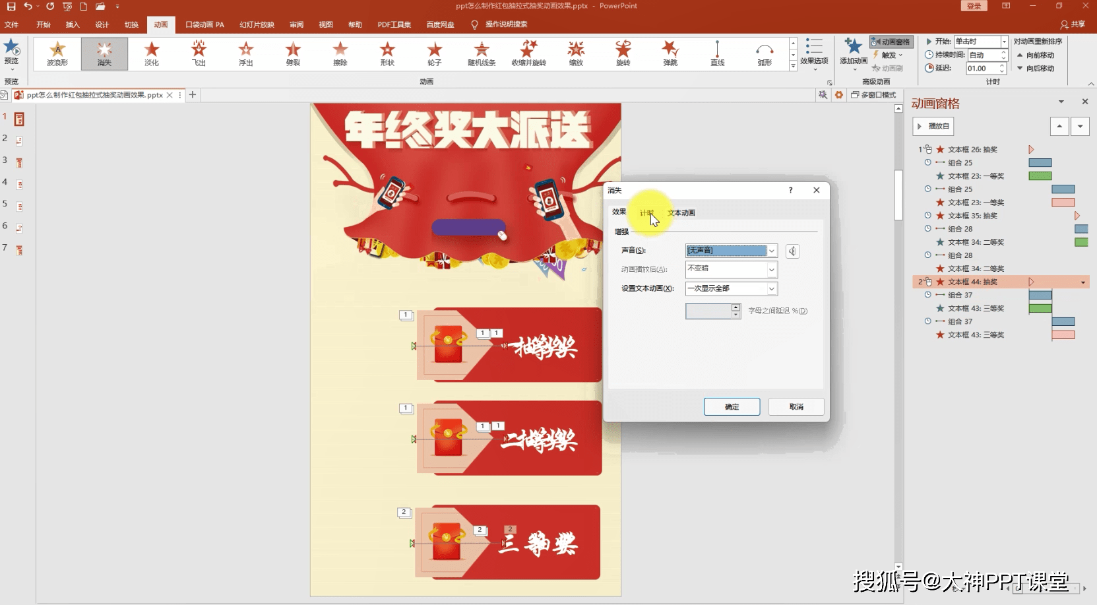The image size is (1097, 605).
Task: Click the 播放自 play button in Animation Pane
Action: point(933,126)
